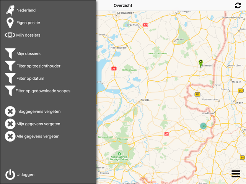The width and height of the screenshot is (246, 184).
Task: Click the Alle gegevens vergeten text
Action: coord(38,136)
